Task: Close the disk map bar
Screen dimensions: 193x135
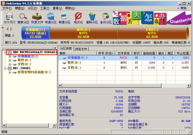Action: pyautogui.click(x=3, y=28)
